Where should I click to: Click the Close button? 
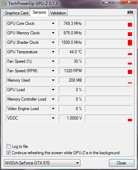pyautogui.click(x=121, y=163)
